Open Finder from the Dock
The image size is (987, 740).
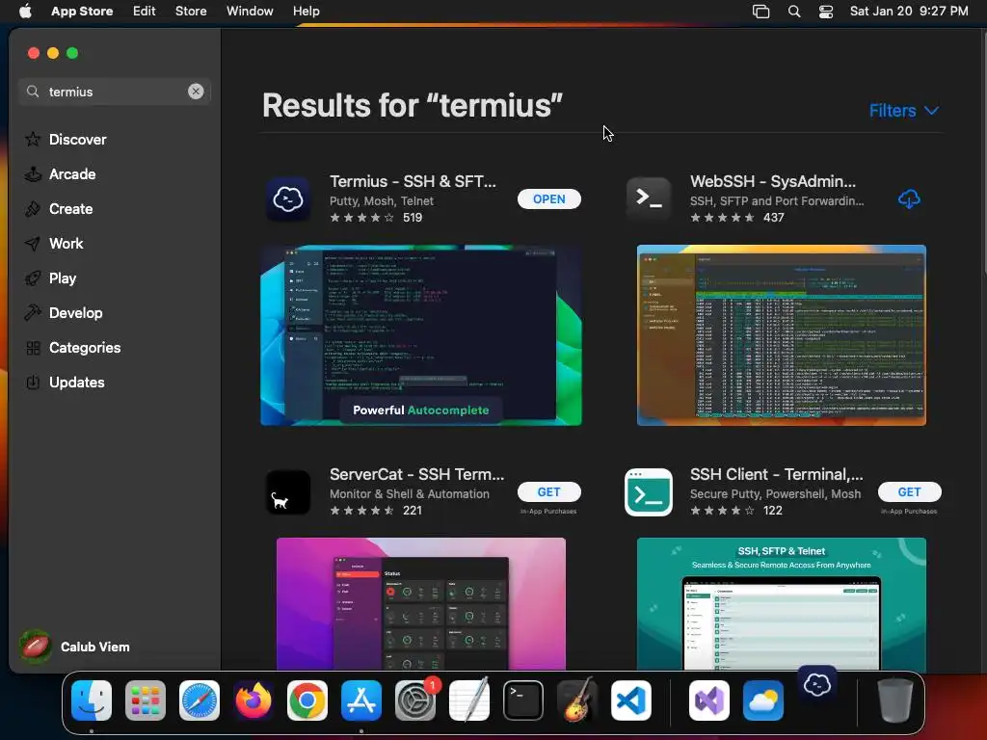point(92,700)
